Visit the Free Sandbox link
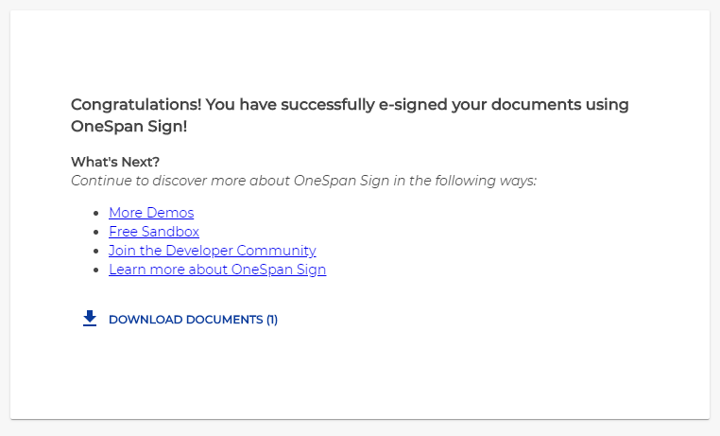 click(154, 232)
